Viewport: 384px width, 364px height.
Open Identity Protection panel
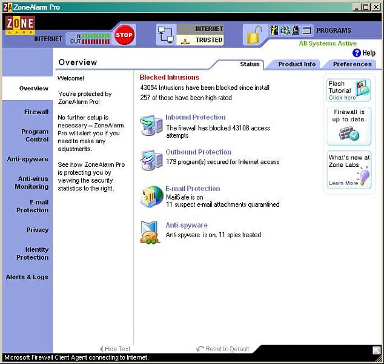(32, 254)
